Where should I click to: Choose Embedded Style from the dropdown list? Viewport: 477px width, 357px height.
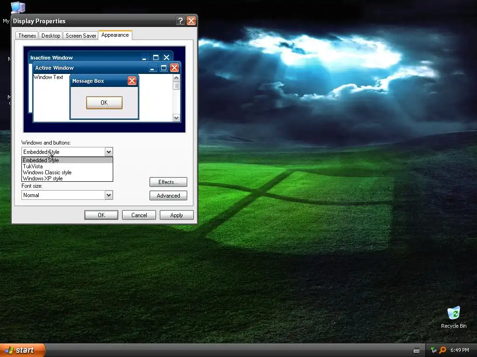[67, 160]
